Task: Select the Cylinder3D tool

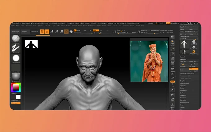Action: [194, 43]
